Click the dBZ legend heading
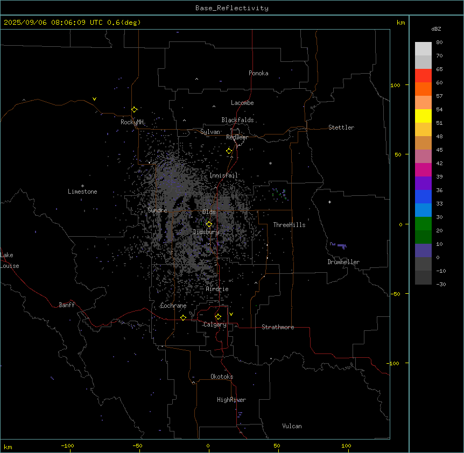 436,29
